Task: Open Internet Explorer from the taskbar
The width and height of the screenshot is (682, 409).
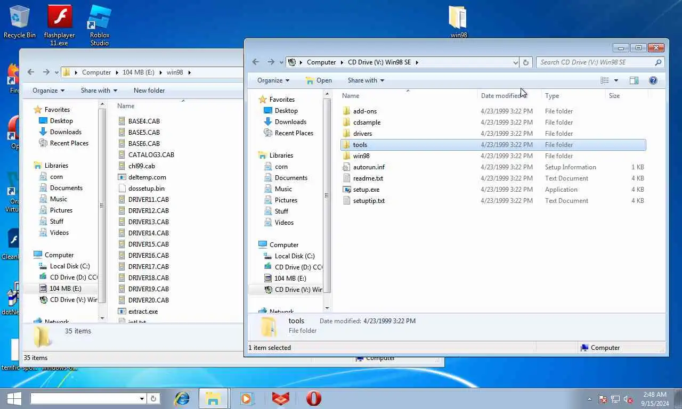Action: 182,398
